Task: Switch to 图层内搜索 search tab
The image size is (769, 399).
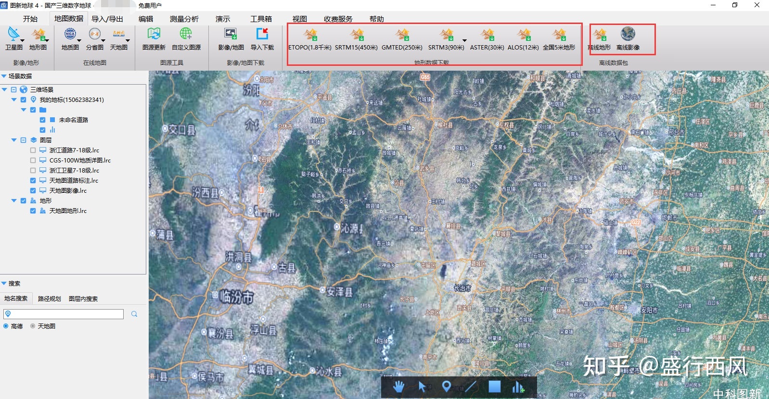Action: pyautogui.click(x=83, y=299)
